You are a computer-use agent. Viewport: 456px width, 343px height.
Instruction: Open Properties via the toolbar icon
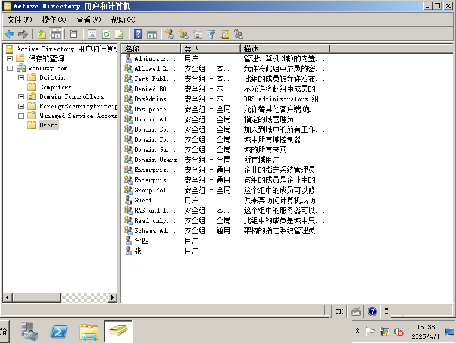pos(92,35)
